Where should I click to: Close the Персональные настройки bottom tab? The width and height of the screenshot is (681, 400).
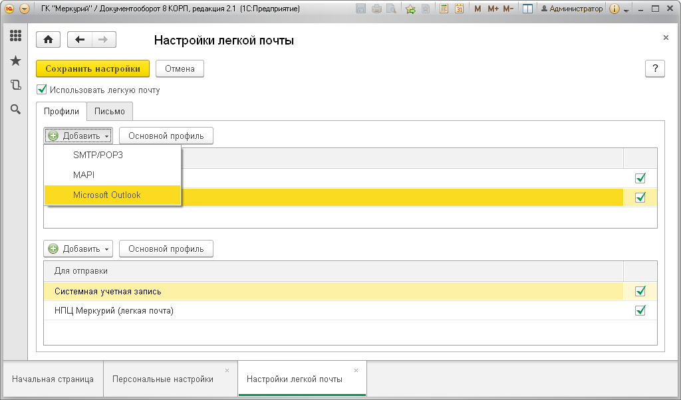tap(227, 371)
